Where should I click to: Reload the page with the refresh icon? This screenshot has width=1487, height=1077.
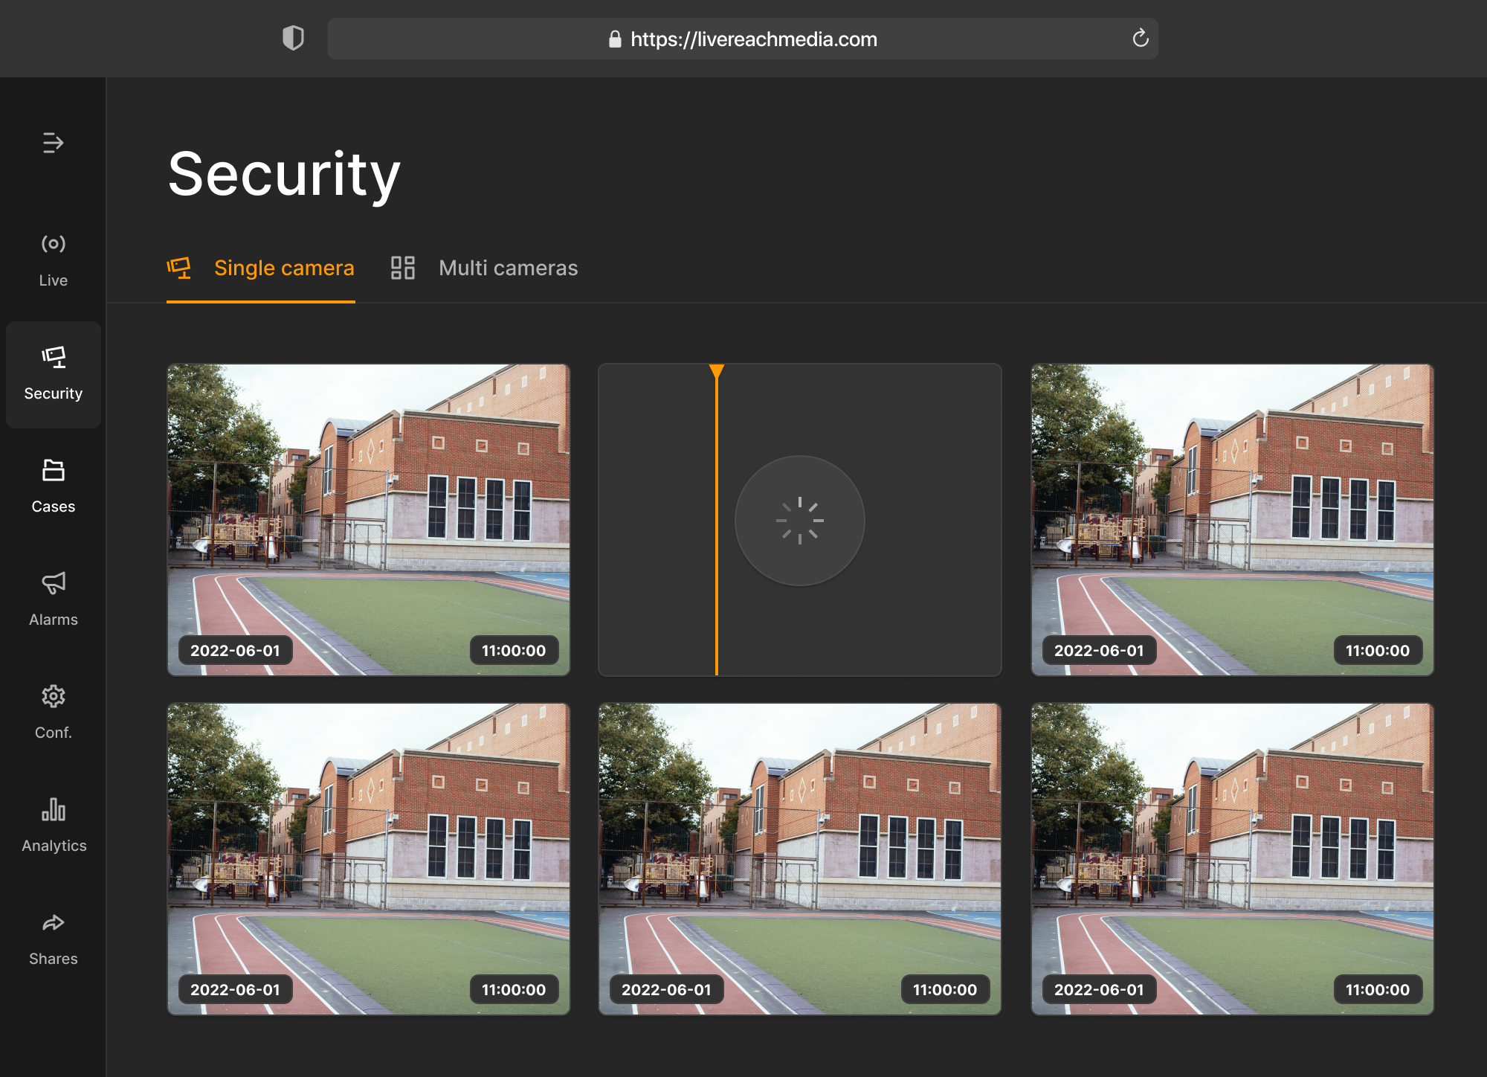click(1140, 38)
